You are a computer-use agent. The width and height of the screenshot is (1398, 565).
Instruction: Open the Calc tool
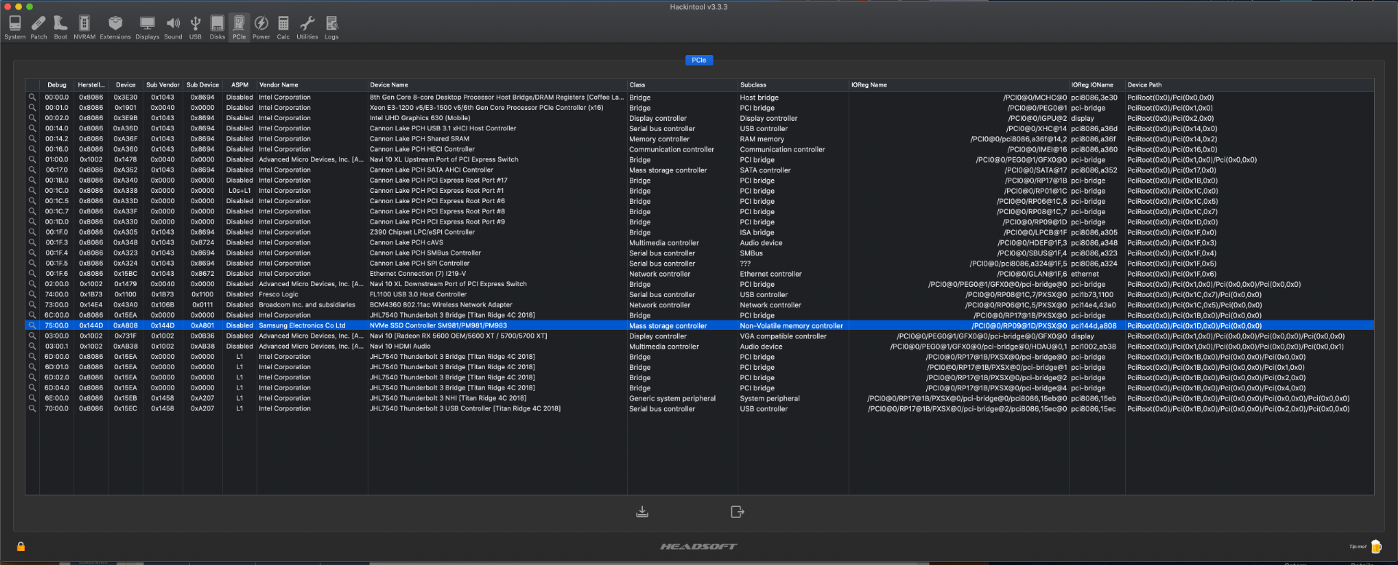tap(283, 27)
